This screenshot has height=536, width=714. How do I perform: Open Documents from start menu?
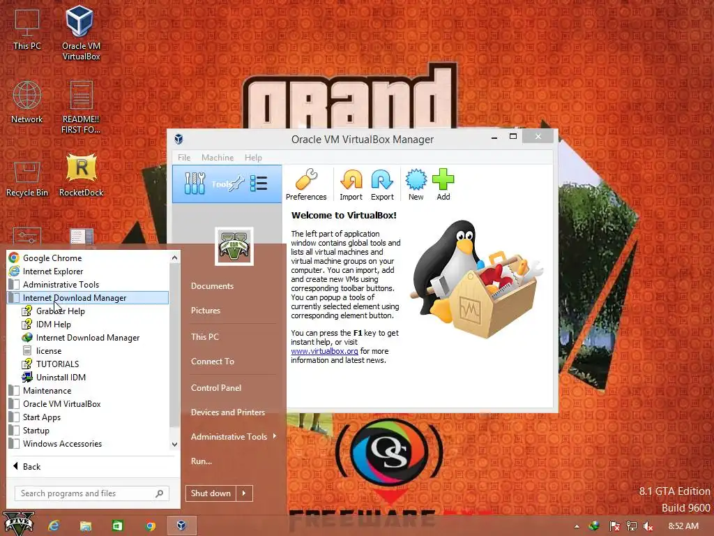[212, 285]
